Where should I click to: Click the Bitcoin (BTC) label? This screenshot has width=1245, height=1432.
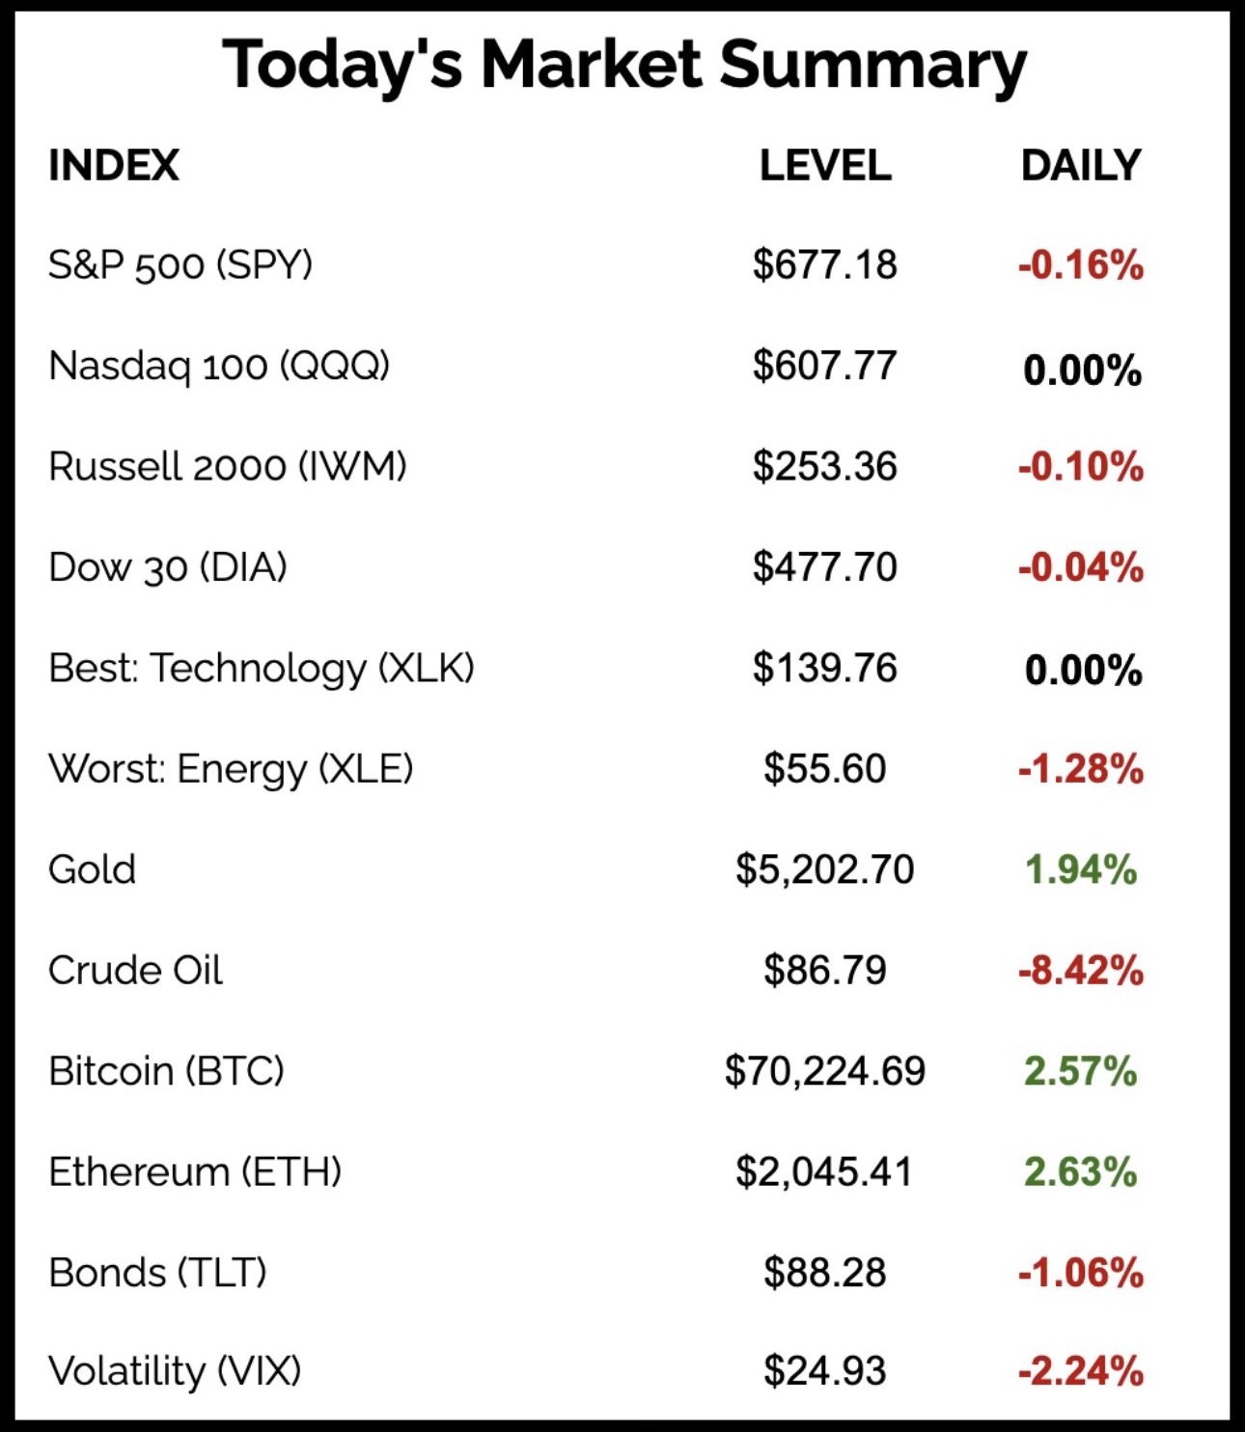coord(167,1071)
